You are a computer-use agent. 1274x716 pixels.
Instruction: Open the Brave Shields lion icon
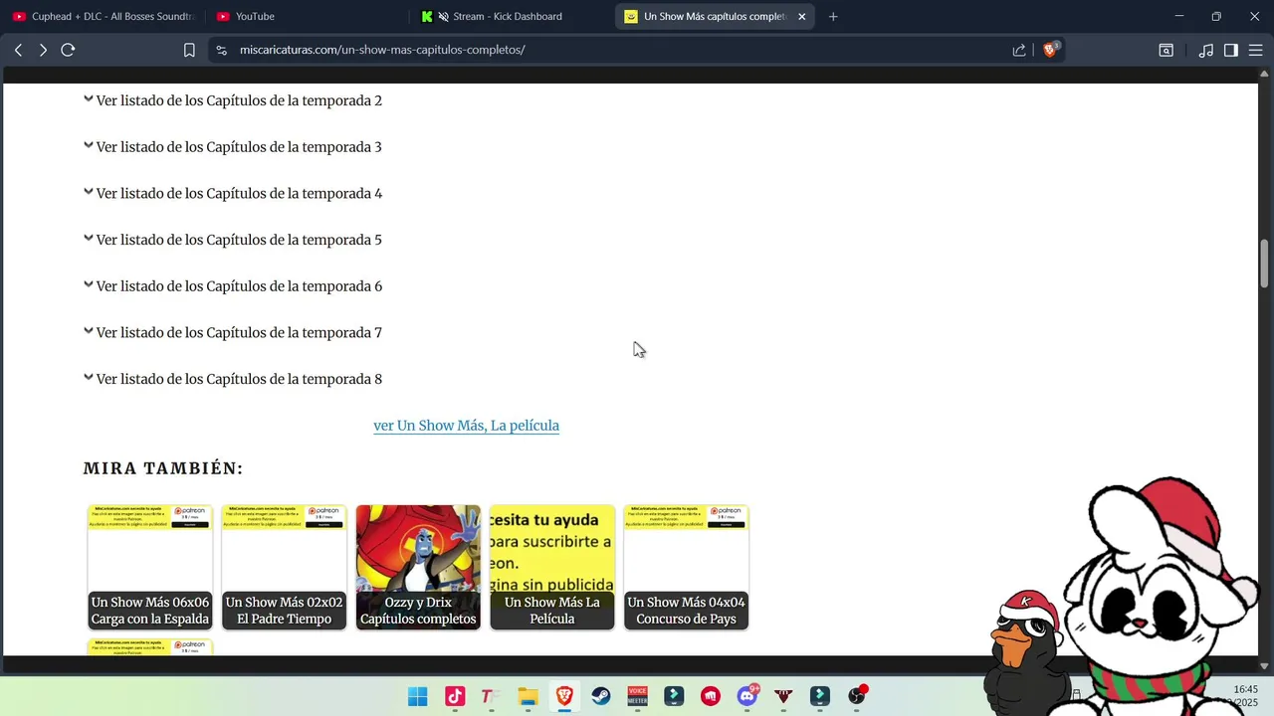[x=1050, y=49]
